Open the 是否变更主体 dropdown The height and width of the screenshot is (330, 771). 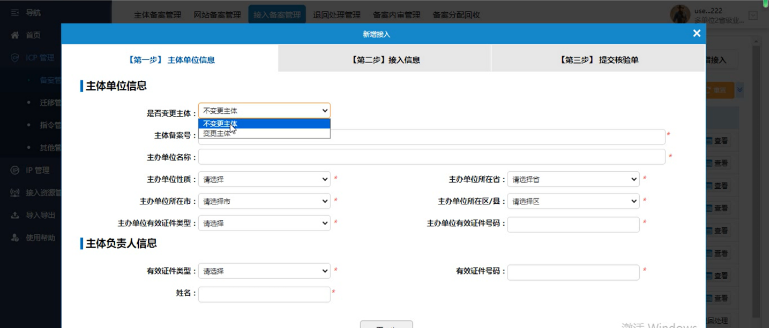click(x=264, y=110)
